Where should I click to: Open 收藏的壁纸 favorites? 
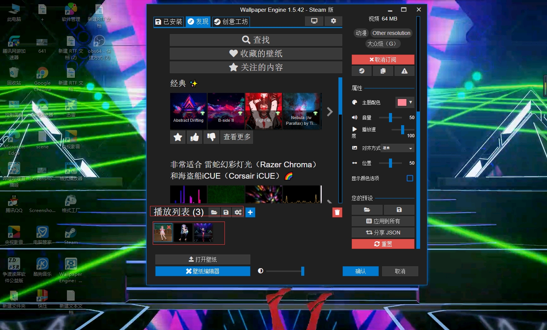click(x=256, y=53)
